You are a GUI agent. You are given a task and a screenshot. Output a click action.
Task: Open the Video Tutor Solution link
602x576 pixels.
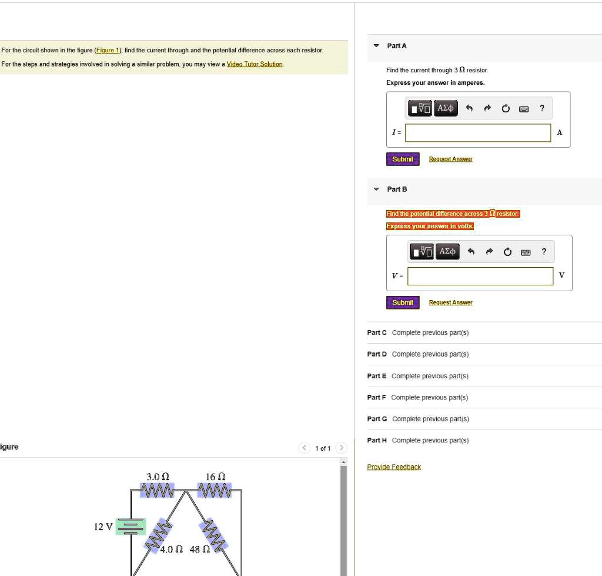pyautogui.click(x=255, y=64)
